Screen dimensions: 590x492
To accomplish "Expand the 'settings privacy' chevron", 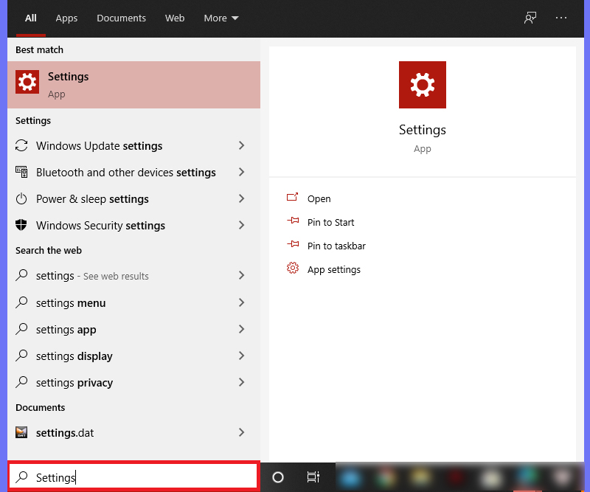I will click(242, 382).
